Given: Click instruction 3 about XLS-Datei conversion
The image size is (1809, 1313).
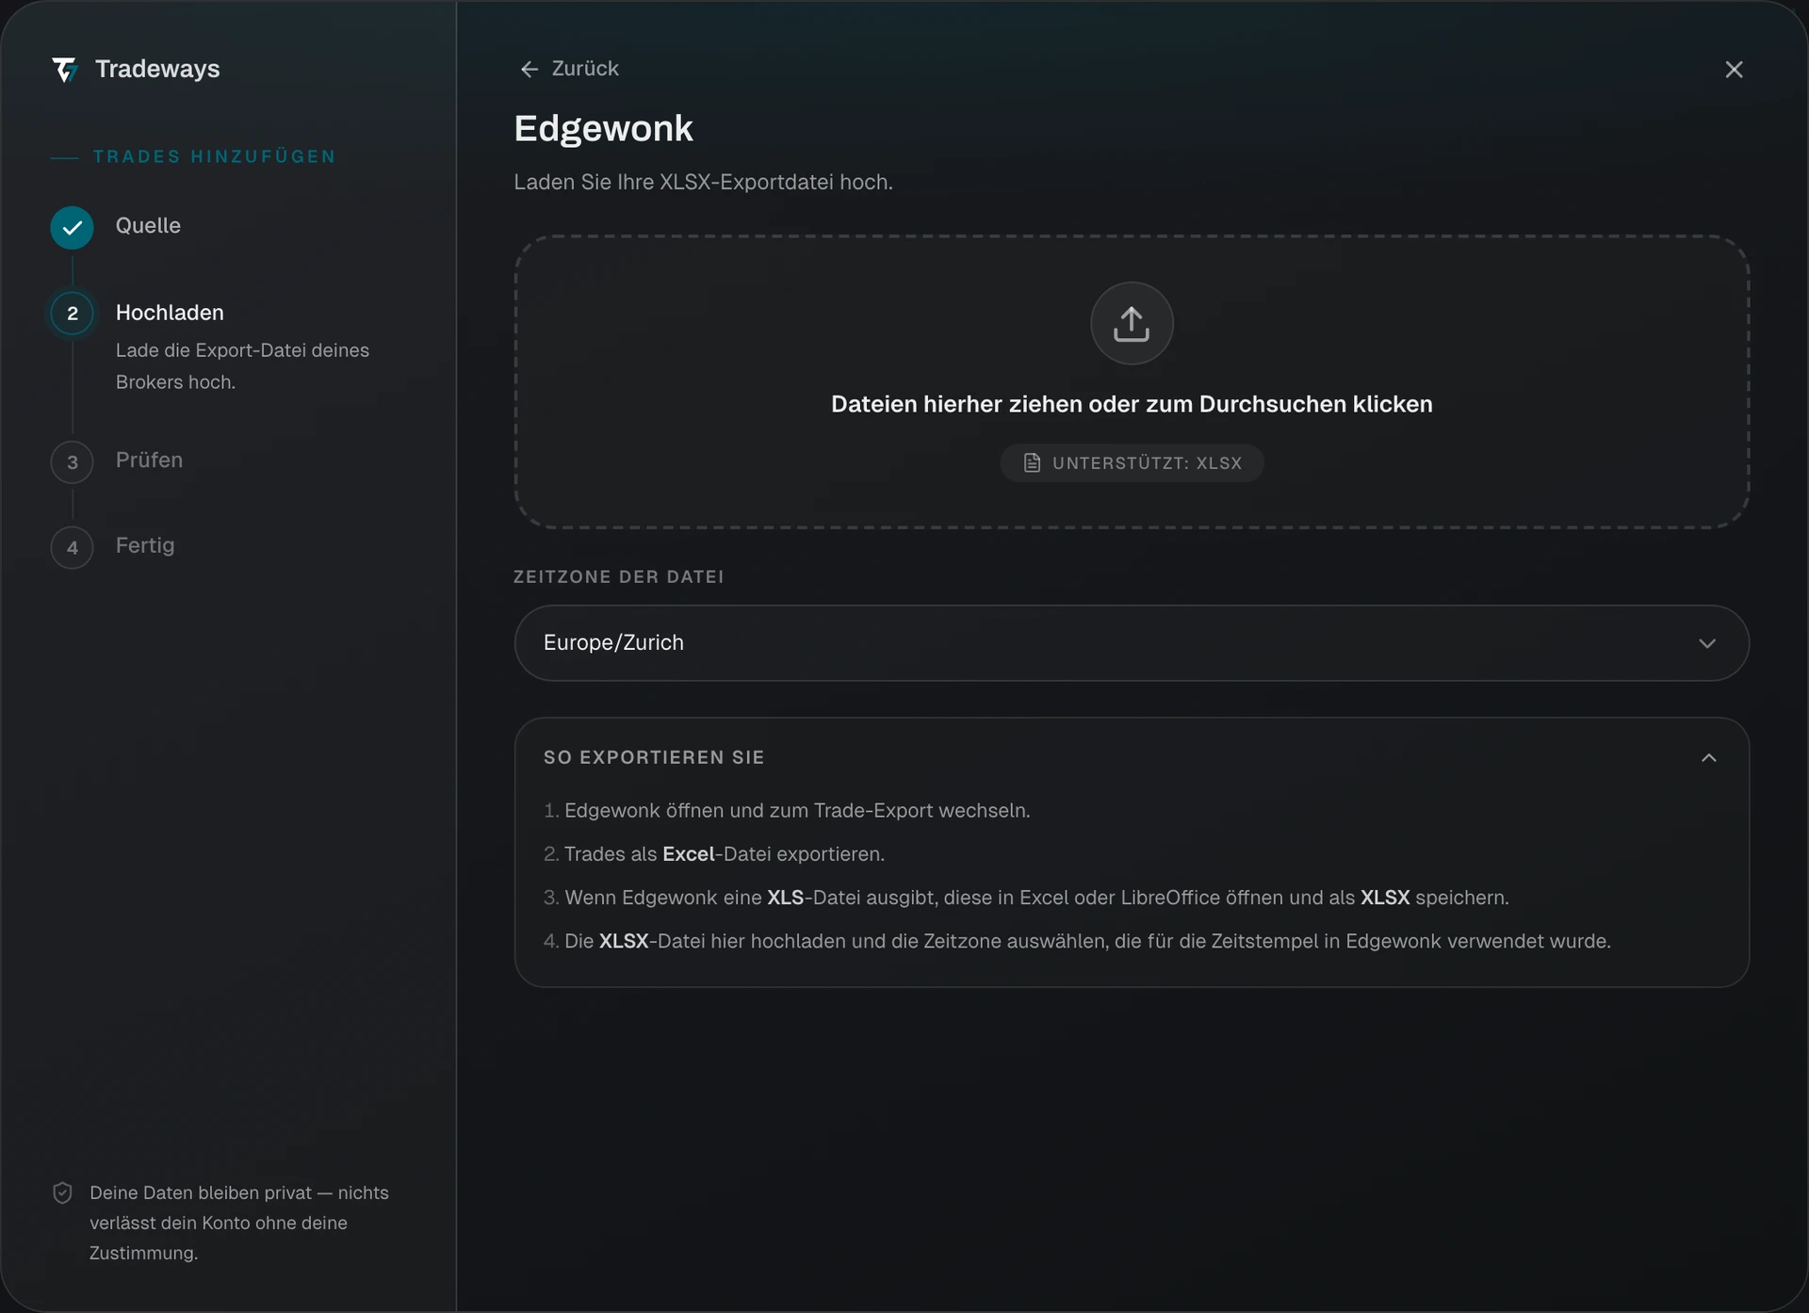Looking at the screenshot, I should pos(1026,898).
